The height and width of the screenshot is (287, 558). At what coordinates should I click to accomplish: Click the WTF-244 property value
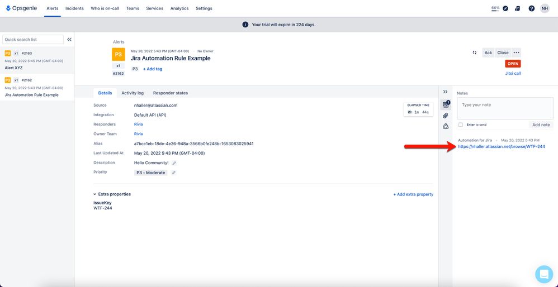click(103, 208)
